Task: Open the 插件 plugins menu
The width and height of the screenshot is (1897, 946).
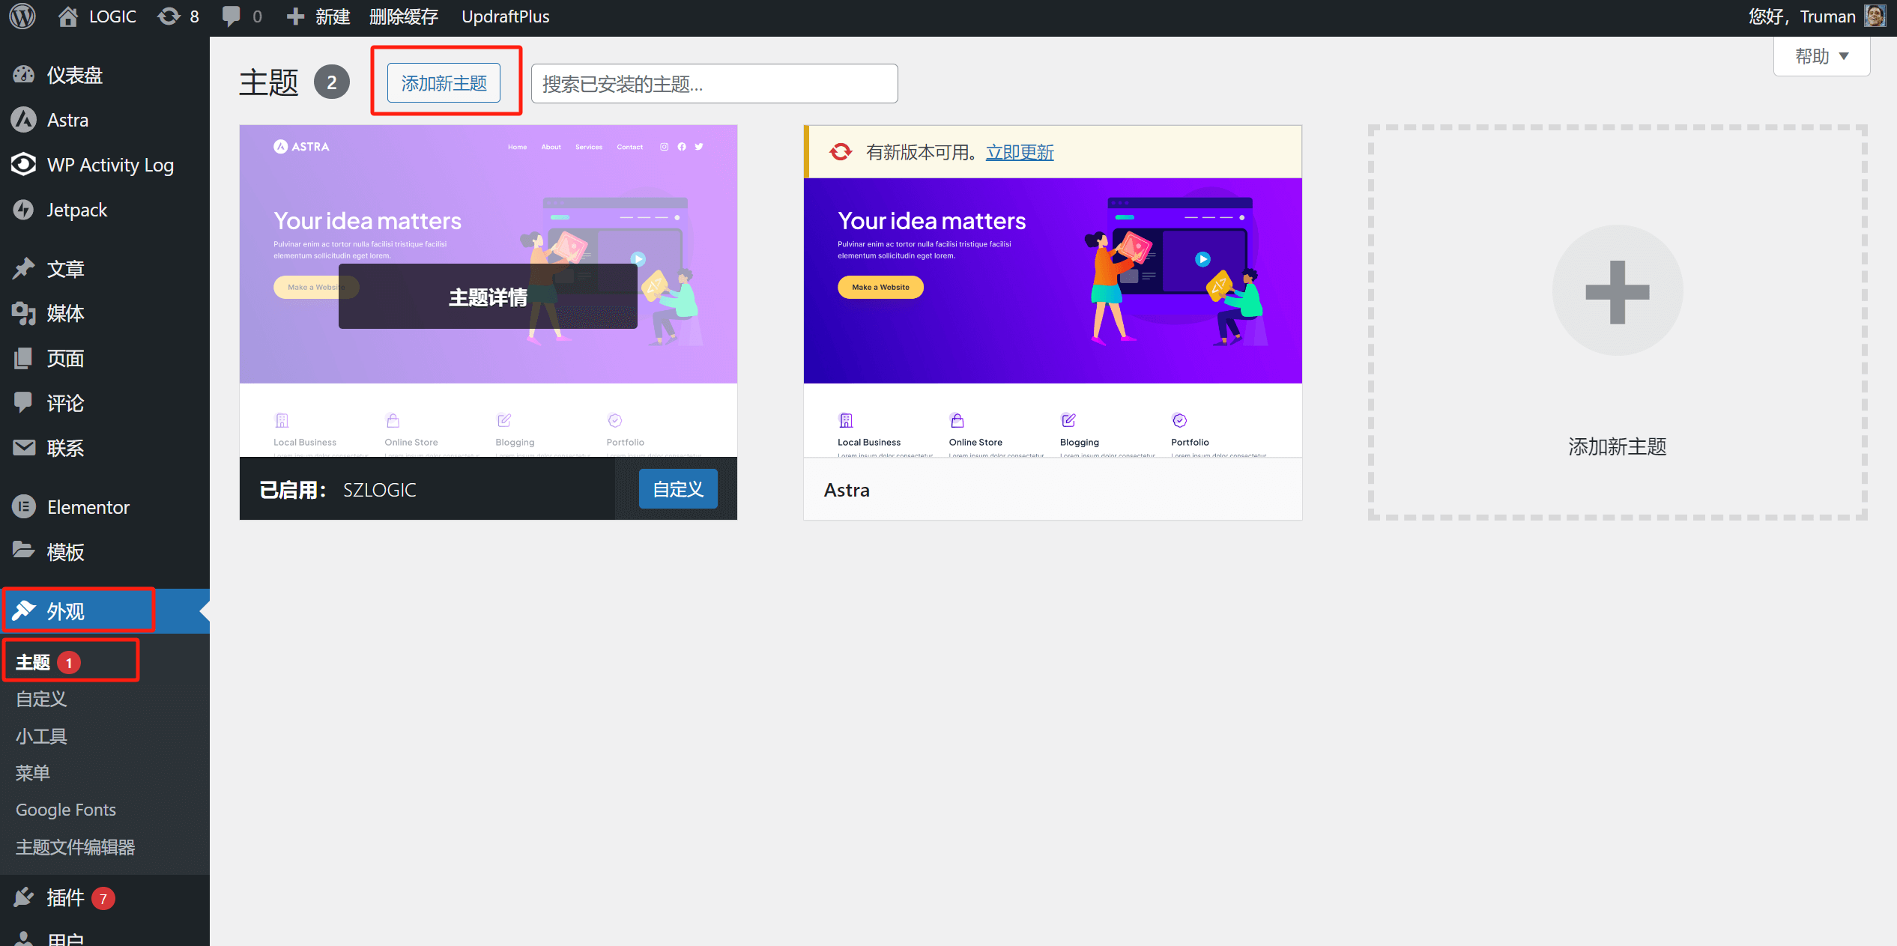Action: pyautogui.click(x=105, y=897)
